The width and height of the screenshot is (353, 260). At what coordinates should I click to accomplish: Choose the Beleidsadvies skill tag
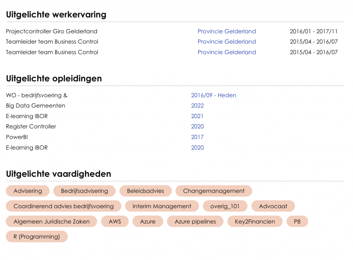tap(145, 191)
